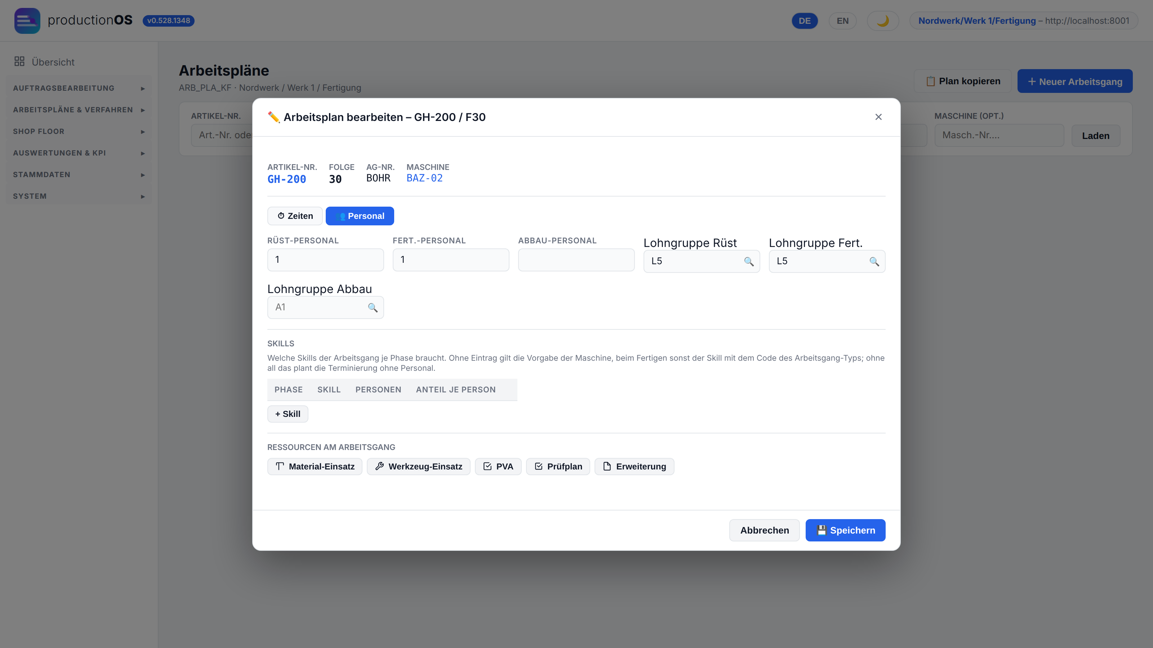
Task: Switch to the Personal tab
Action: click(360, 216)
